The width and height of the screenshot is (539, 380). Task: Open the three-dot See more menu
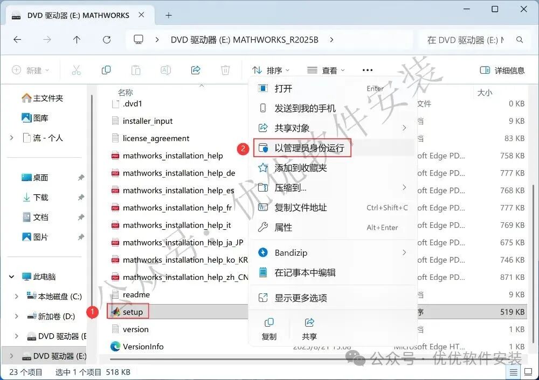(x=368, y=71)
